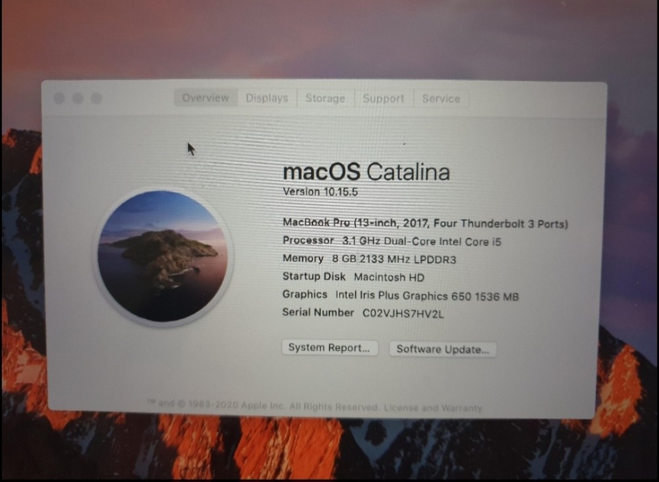The image size is (659, 482).
Task: Click the Startup Disk label
Action: pyautogui.click(x=314, y=277)
